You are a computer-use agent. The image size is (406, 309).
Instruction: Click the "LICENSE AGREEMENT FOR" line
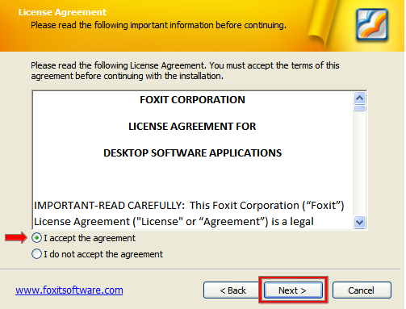click(x=192, y=127)
